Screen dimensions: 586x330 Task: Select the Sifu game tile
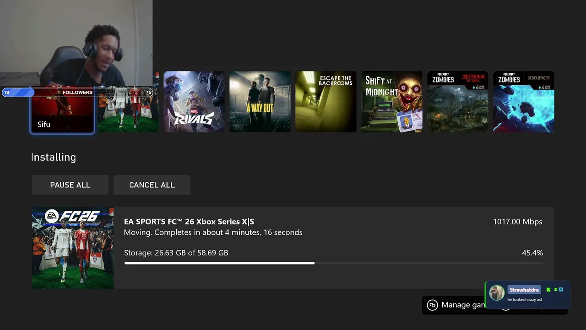(x=62, y=110)
